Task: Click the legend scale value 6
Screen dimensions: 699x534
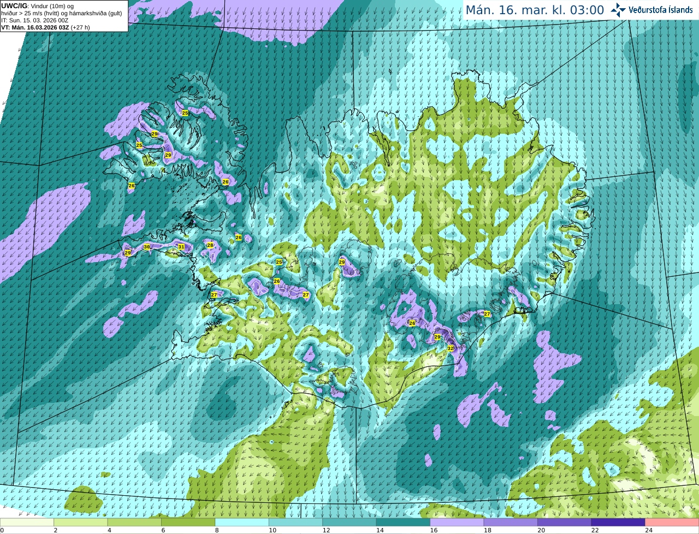Action: (x=163, y=530)
